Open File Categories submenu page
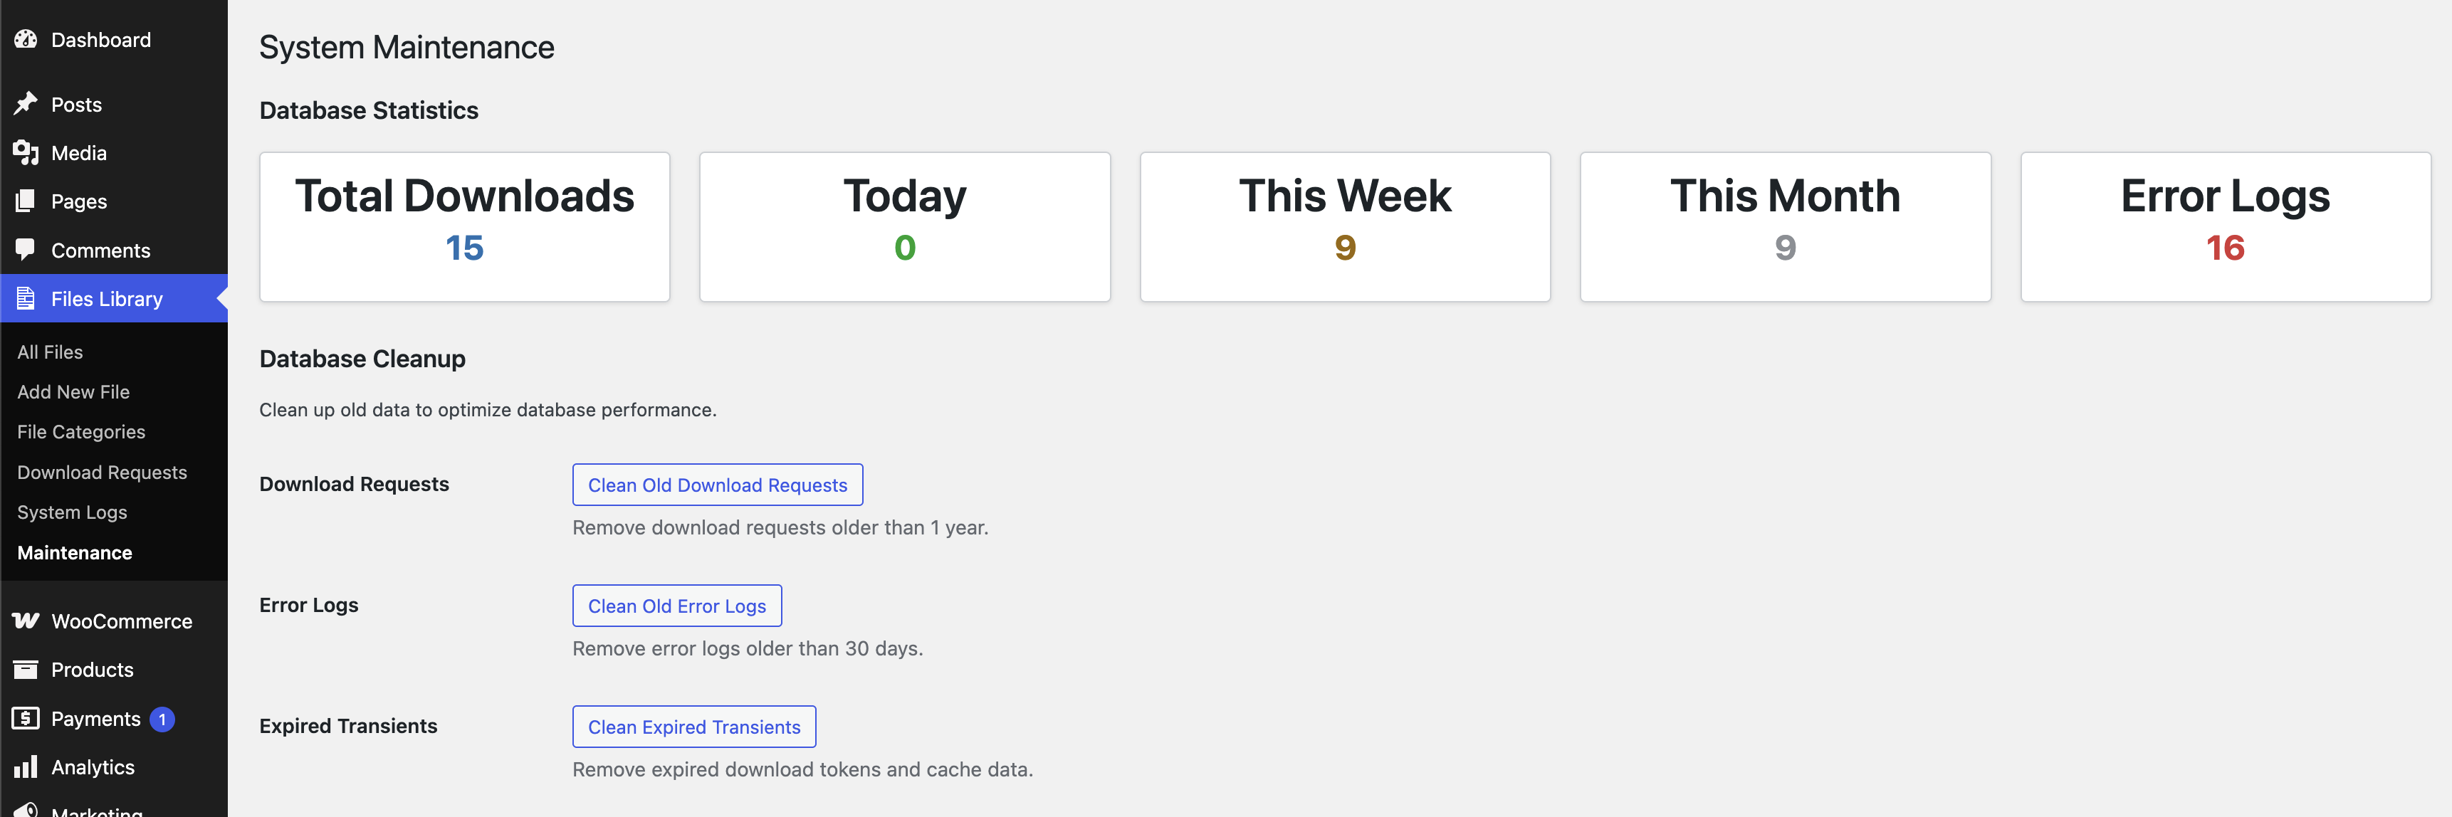The image size is (2452, 817). pyautogui.click(x=81, y=432)
